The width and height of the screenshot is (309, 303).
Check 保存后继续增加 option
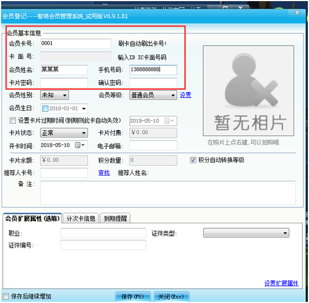6,296
